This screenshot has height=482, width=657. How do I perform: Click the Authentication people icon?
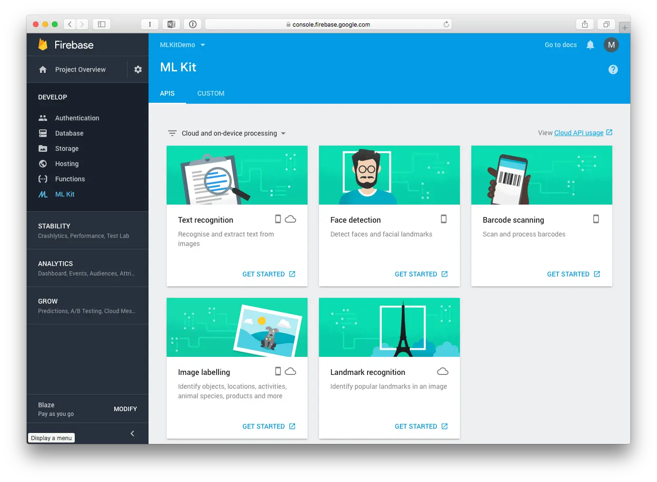(x=43, y=118)
